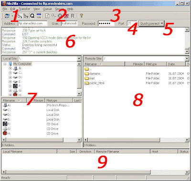Click the Password input field
This screenshot has width=191, height=181.
106,23
